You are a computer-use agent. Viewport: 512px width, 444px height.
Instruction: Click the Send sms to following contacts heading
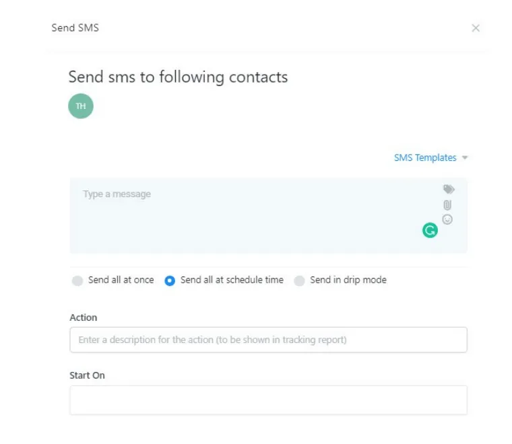178,77
